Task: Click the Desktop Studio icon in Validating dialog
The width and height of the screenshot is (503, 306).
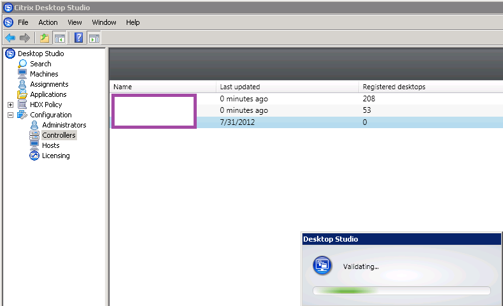Action: (322, 265)
